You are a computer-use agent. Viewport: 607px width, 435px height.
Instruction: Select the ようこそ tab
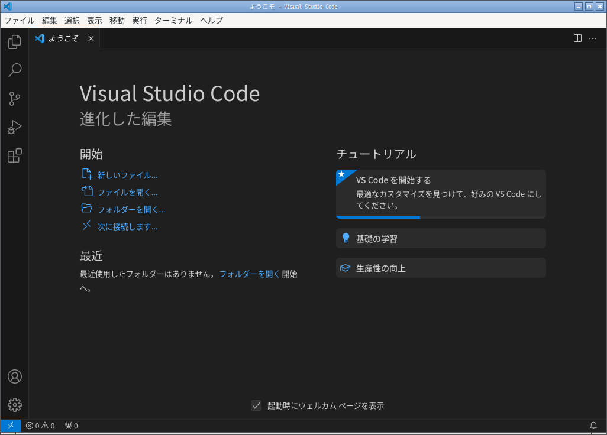(x=64, y=38)
